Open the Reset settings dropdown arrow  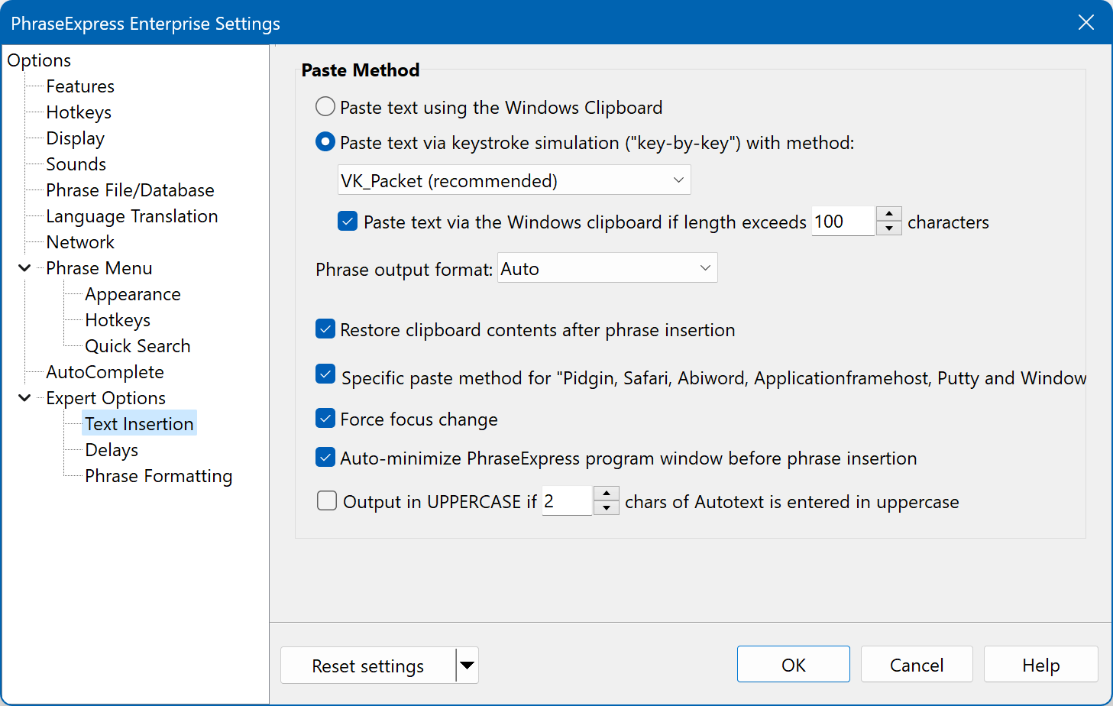tap(468, 666)
